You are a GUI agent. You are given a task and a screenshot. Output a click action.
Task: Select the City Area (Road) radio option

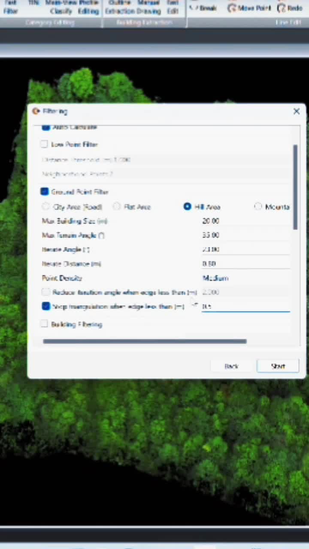[46, 207]
